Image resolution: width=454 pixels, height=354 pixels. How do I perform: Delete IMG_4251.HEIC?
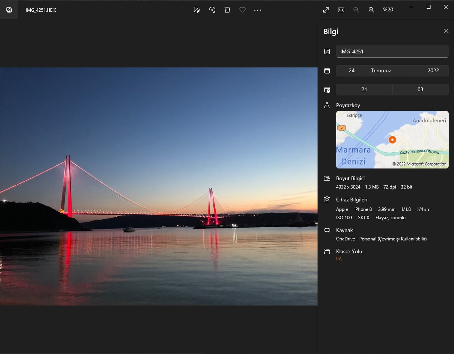point(227,10)
